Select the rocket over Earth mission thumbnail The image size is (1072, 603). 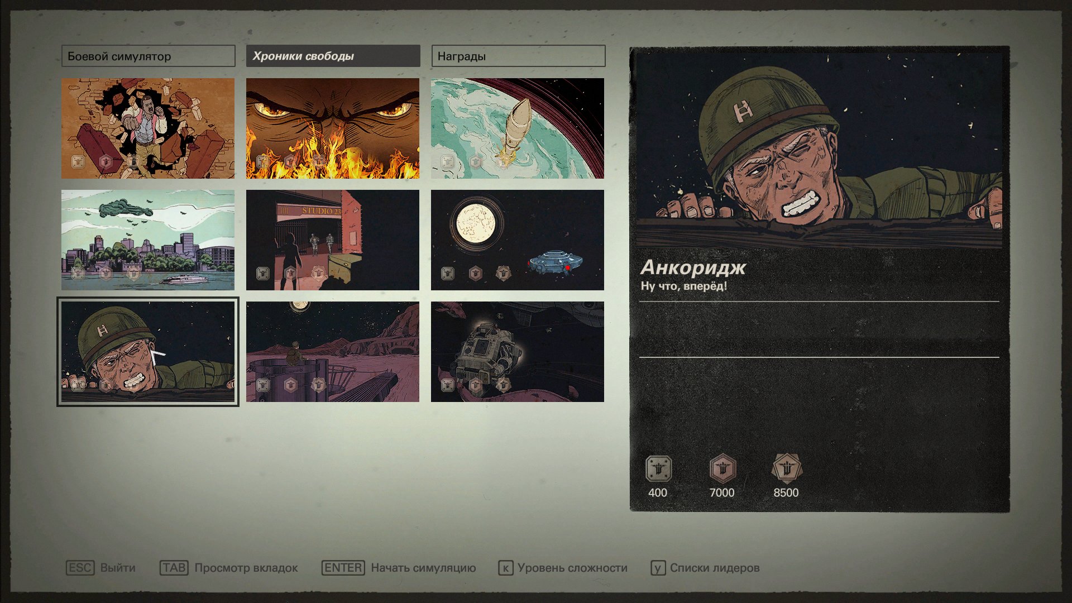518,128
